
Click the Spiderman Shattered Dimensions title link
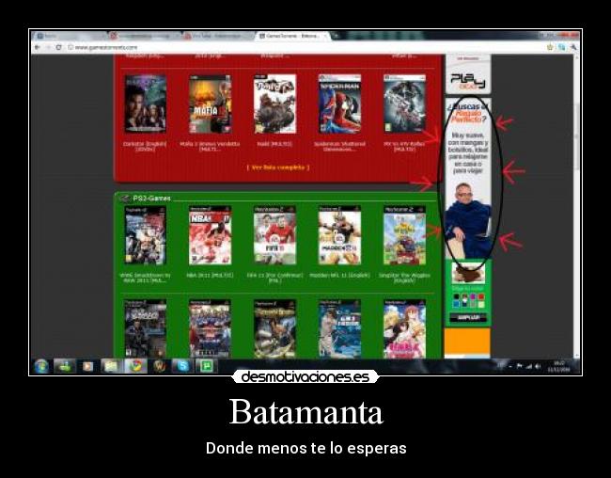(339, 147)
